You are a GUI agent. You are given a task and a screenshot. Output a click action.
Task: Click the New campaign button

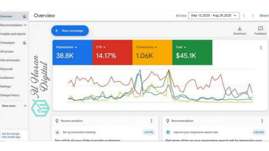[70, 31]
